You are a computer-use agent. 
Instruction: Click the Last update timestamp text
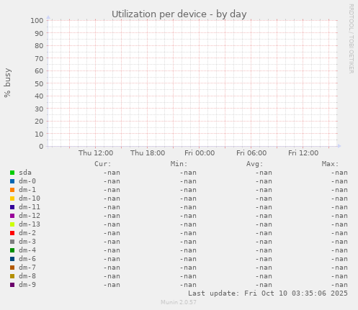pos(268,293)
